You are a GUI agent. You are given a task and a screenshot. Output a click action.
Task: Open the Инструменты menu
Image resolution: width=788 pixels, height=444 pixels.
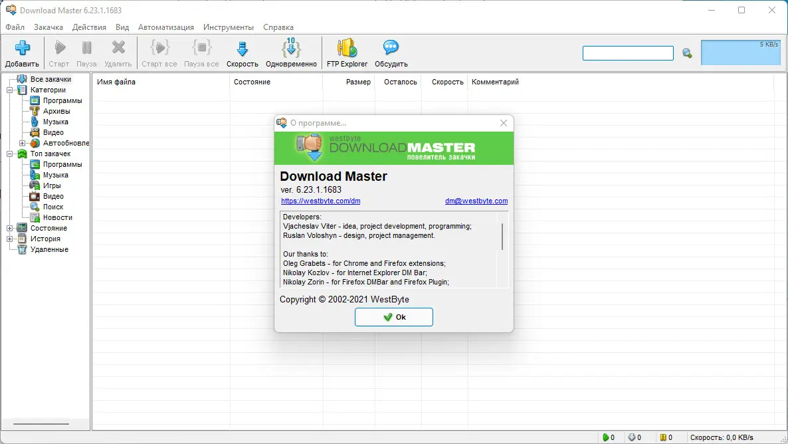228,27
